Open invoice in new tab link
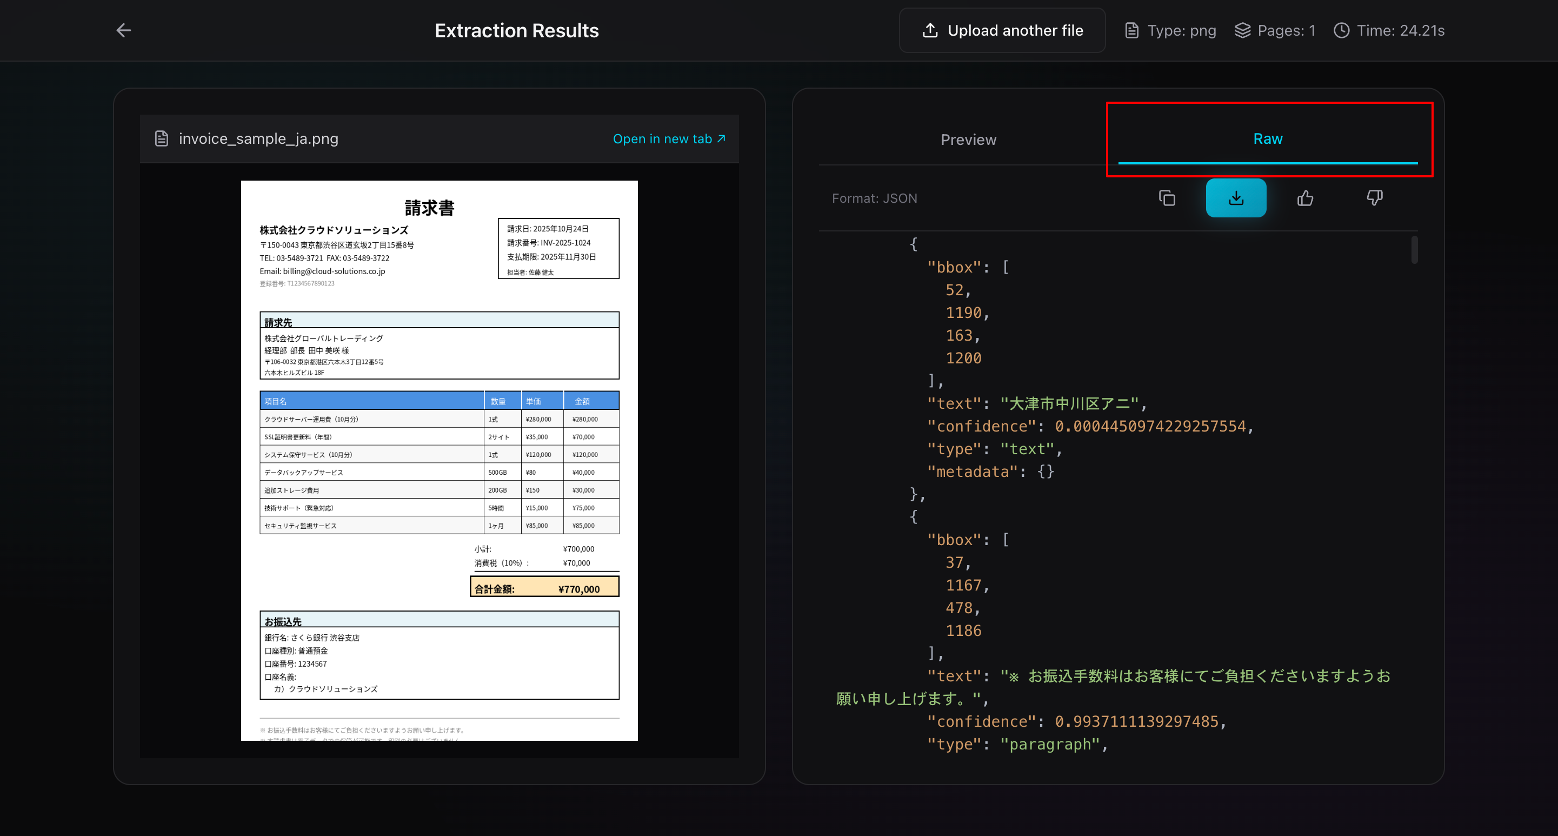Image resolution: width=1558 pixels, height=836 pixels. pyautogui.click(x=669, y=138)
